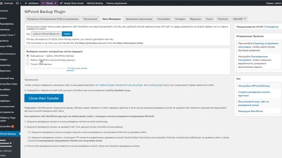Click the Clone then Transfer button

(44, 98)
